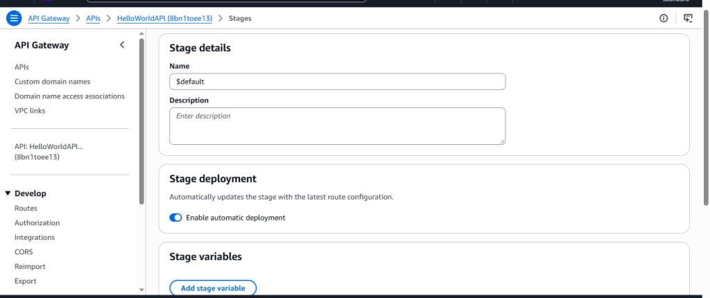Open APIs in the sidebar

coord(21,67)
